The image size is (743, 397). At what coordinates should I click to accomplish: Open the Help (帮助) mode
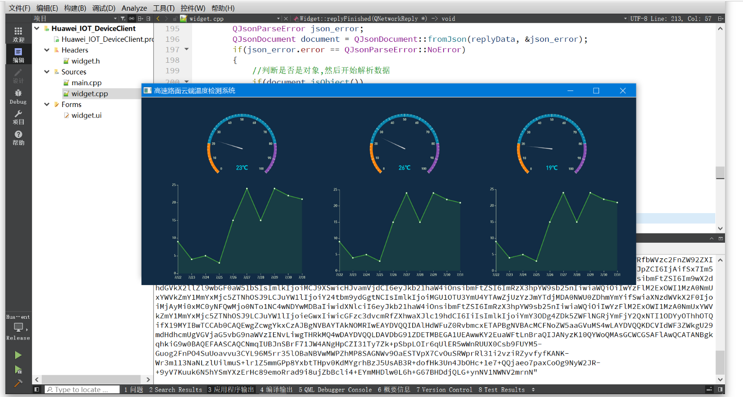(x=18, y=138)
